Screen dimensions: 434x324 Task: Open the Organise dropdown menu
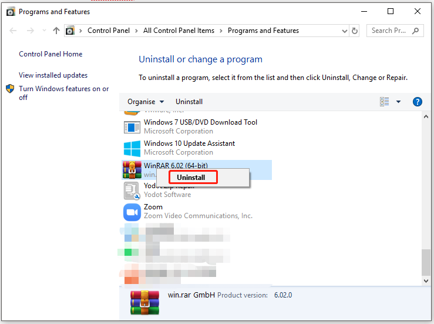[146, 102]
